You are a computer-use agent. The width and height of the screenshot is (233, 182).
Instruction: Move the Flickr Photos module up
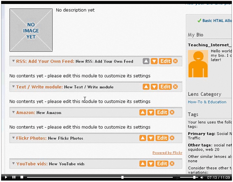(143, 138)
